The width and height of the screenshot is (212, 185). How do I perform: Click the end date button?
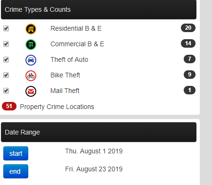16,171
